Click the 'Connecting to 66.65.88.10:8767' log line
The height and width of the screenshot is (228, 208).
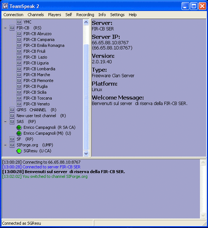tap(41, 162)
